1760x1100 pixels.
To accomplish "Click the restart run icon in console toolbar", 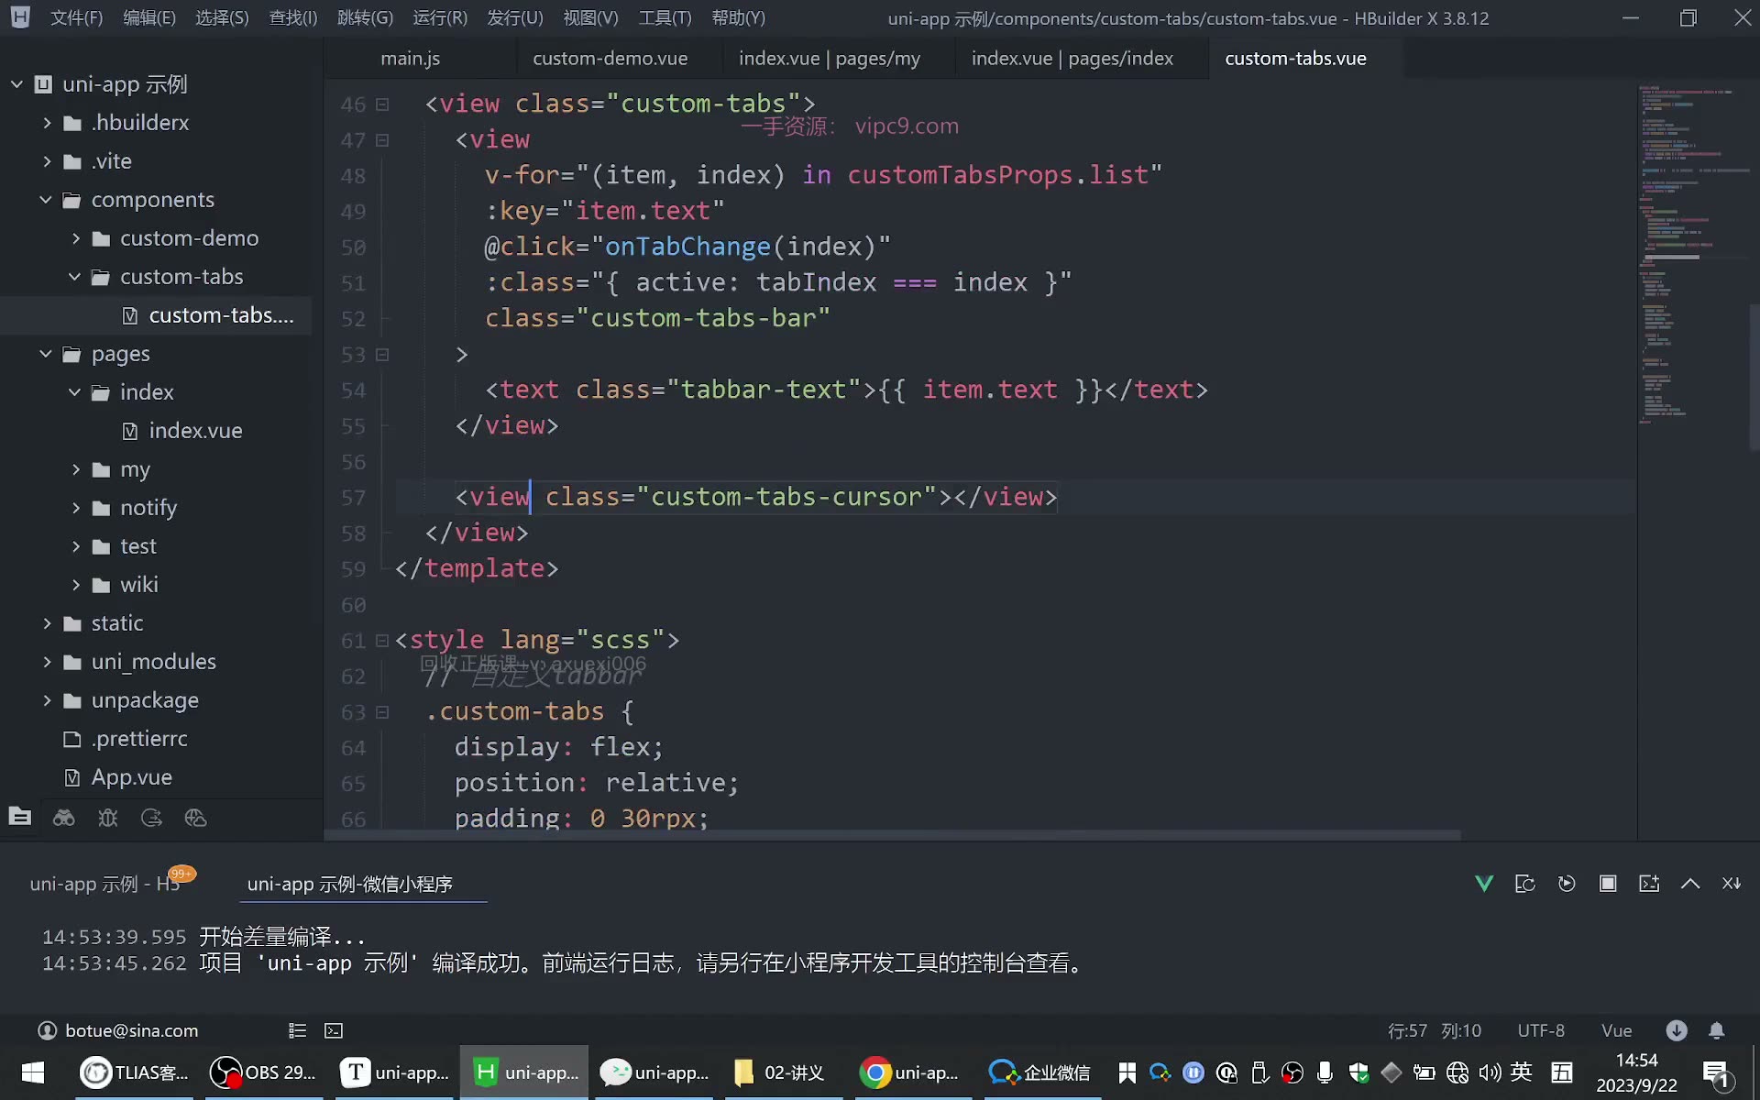I will pyautogui.click(x=1567, y=884).
